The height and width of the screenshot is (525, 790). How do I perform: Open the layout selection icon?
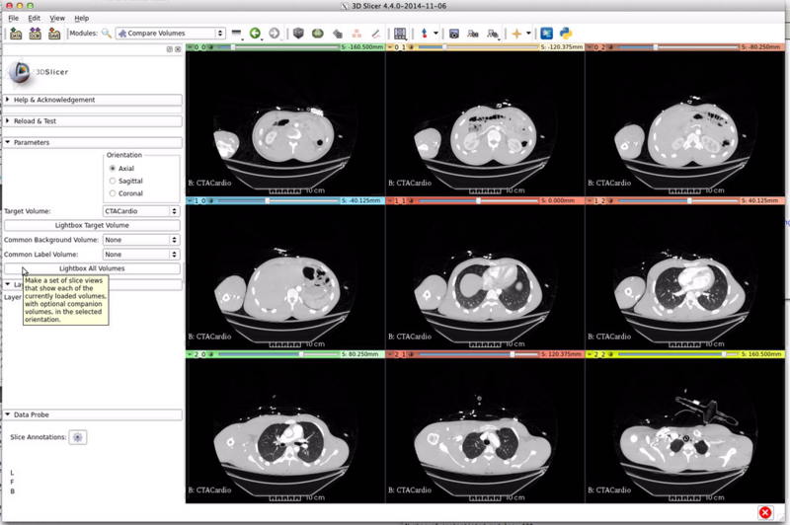pyautogui.click(x=400, y=34)
